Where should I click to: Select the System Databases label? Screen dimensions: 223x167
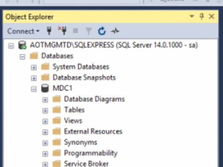point(81,67)
